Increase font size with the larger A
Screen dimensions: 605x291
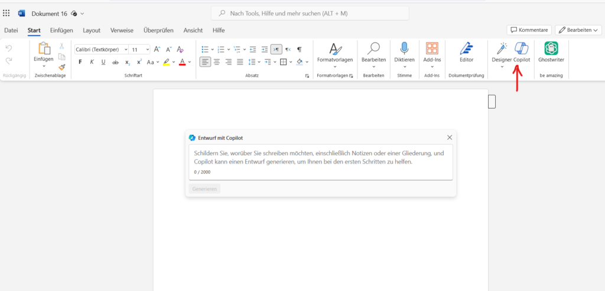157,50
